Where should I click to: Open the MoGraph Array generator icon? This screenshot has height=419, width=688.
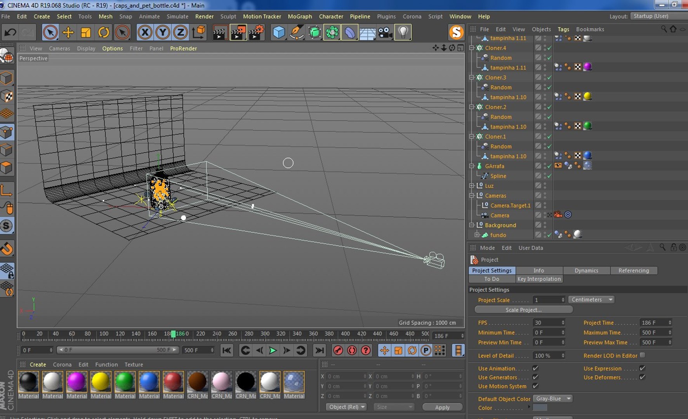[x=332, y=32]
